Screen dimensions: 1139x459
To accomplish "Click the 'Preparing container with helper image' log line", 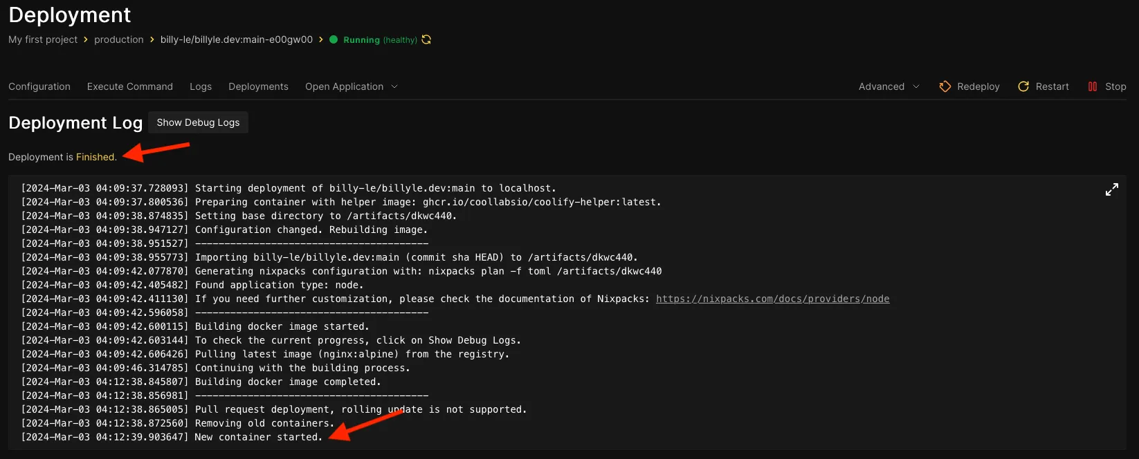I will 341,202.
